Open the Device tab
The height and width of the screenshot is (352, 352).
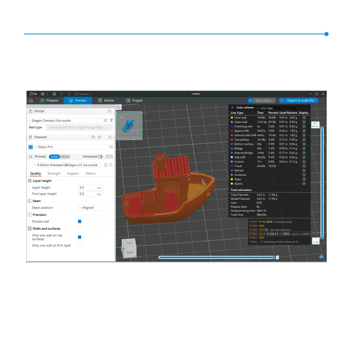tap(106, 101)
